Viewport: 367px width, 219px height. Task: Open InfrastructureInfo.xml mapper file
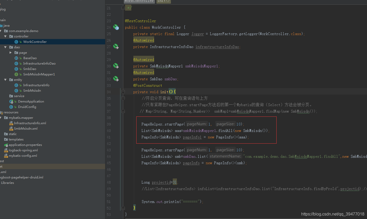(x=30, y=123)
